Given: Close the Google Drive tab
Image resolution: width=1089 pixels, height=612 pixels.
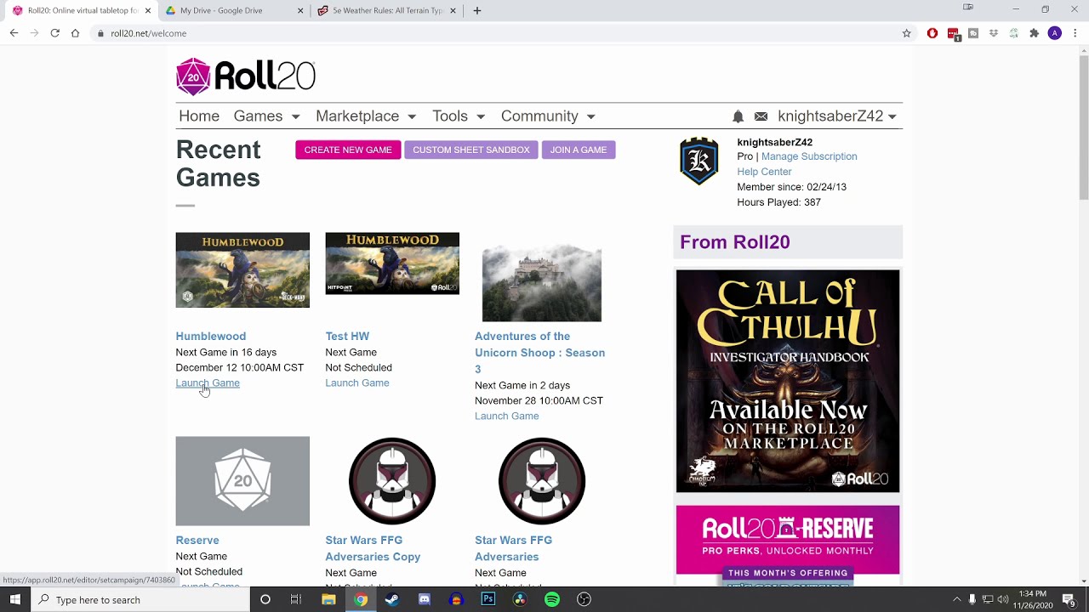Looking at the screenshot, I should tap(300, 11).
